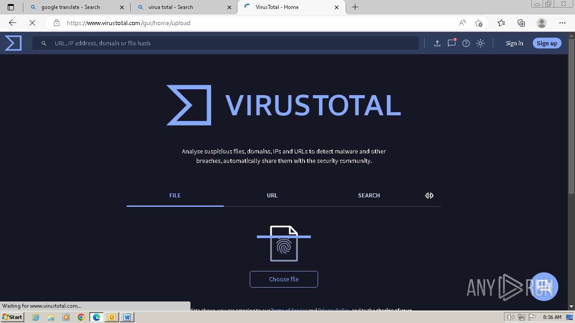This screenshot has height=323, width=575.
Task: Open Internet Explorer from taskbar
Action: [x=35, y=317]
